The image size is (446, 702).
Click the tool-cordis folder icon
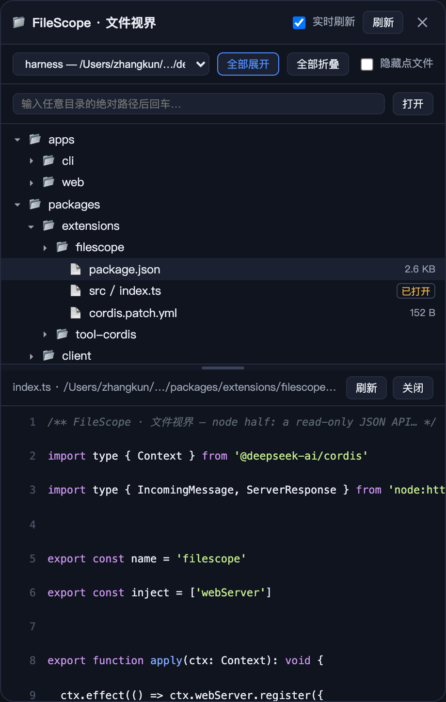pos(62,334)
